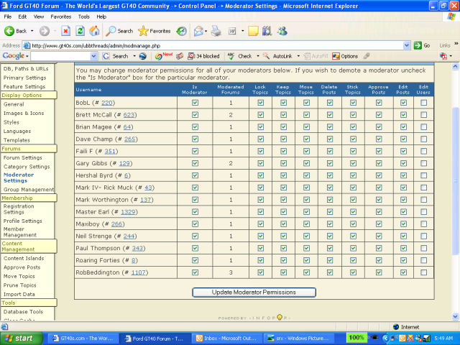Uncheck Keep Topics for Dave Champ
This screenshot has width=460, height=345.
pos(283,139)
